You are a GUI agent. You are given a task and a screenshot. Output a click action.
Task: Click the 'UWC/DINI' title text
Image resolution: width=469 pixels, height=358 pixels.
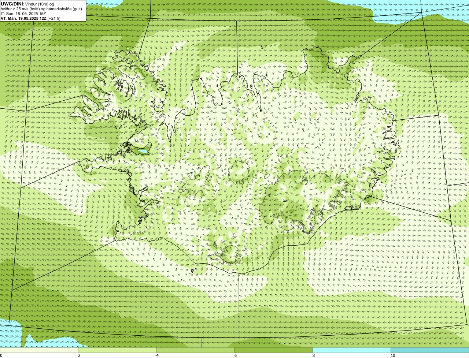click(x=12, y=4)
